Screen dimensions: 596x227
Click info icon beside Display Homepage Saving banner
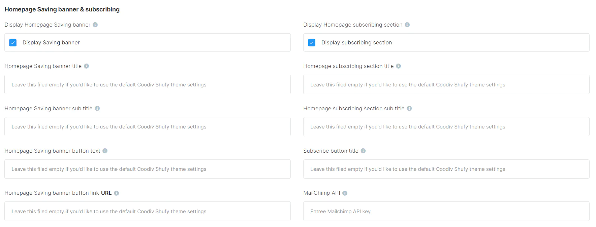point(95,25)
